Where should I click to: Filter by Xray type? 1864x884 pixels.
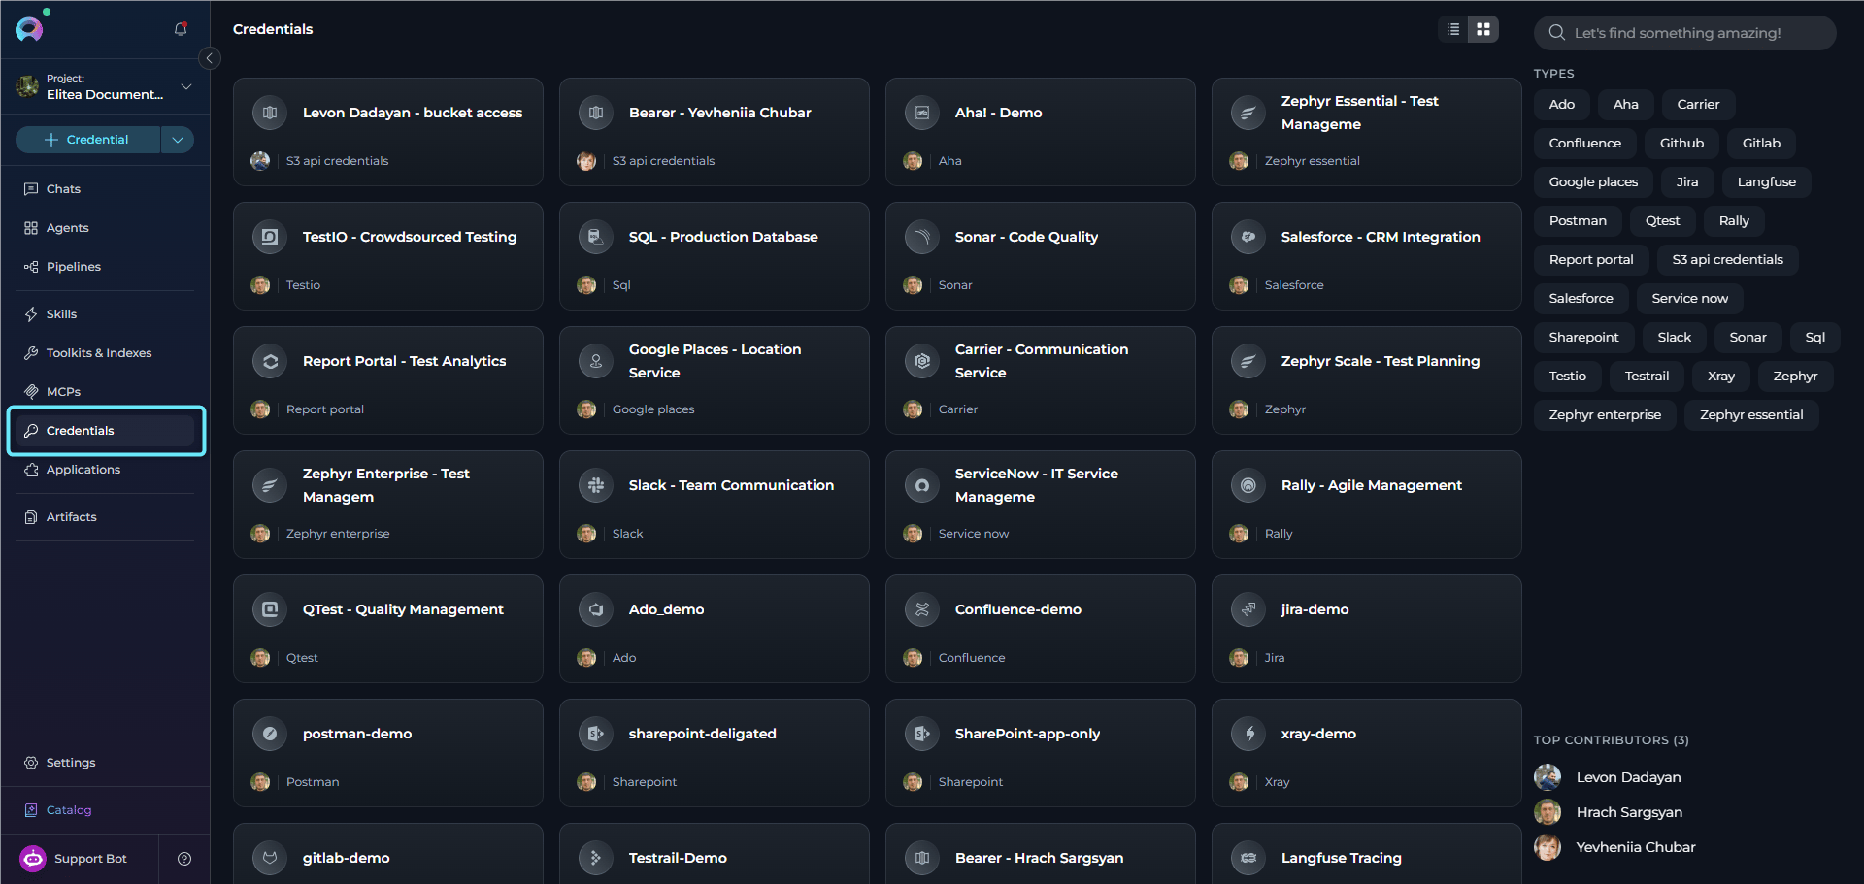pos(1720,377)
